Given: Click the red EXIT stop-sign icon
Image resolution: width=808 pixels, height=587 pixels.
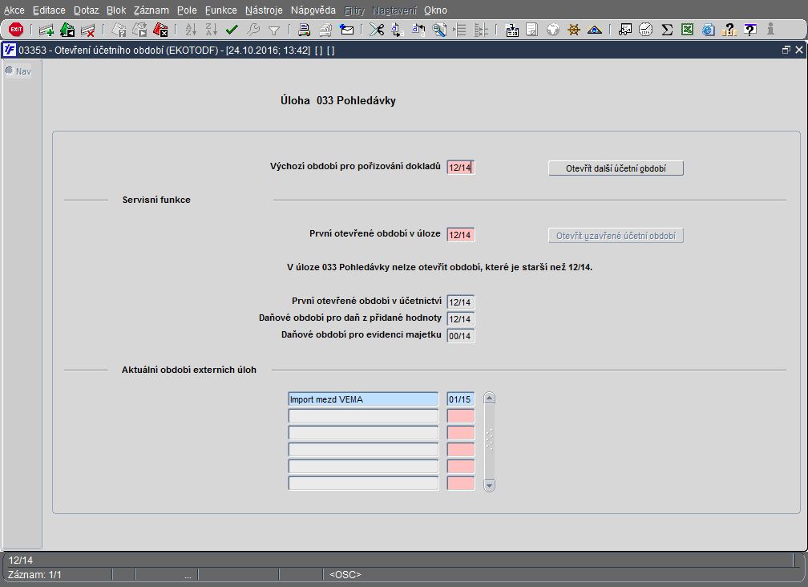Looking at the screenshot, I should [16, 30].
